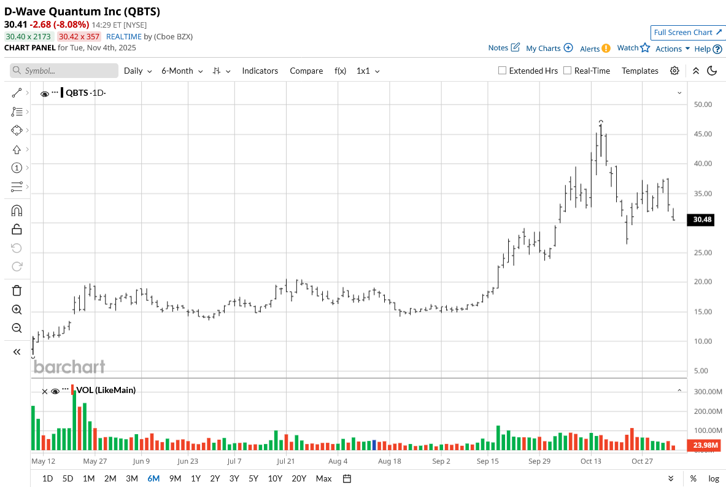
Task: Toggle log scale button
Action: click(714, 478)
